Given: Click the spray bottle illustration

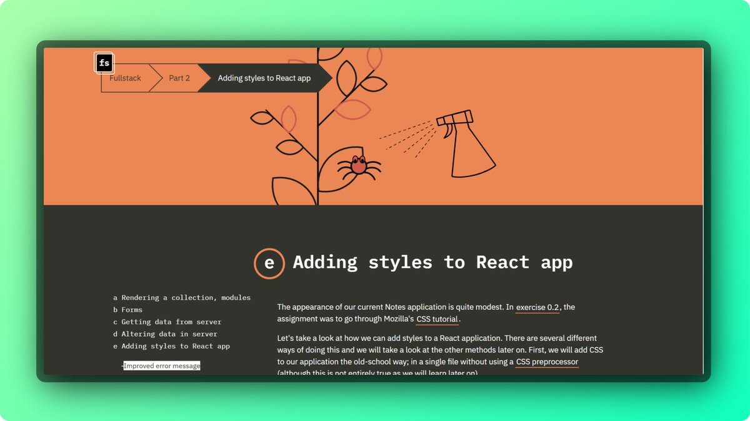Looking at the screenshot, I should pos(465,143).
